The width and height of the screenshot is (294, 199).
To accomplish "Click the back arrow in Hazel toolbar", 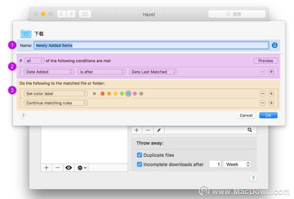I will pos(62,14).
